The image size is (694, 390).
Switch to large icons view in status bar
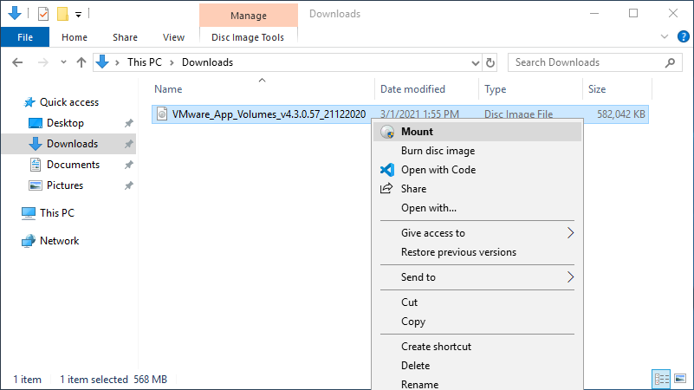pos(680,379)
